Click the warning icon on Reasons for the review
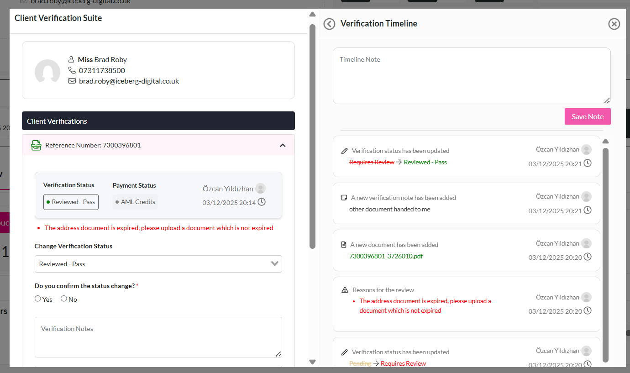Screen dimensions: 630x373 pyautogui.click(x=345, y=290)
